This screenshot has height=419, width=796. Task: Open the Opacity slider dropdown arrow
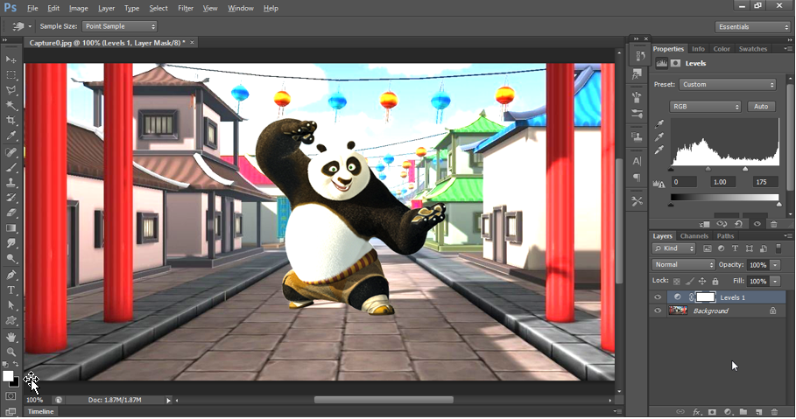pyautogui.click(x=775, y=265)
